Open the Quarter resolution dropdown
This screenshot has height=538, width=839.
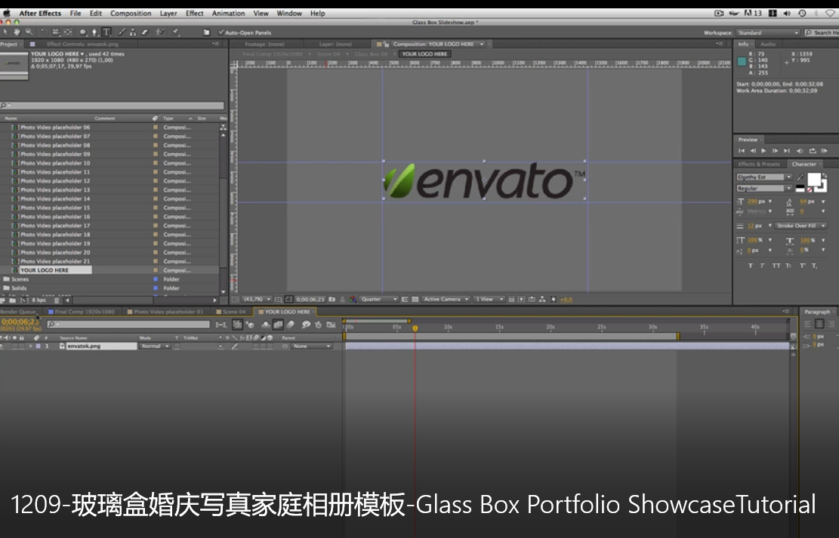[x=379, y=300]
